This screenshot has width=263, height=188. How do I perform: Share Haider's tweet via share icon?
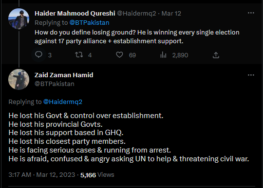[x=216, y=55]
